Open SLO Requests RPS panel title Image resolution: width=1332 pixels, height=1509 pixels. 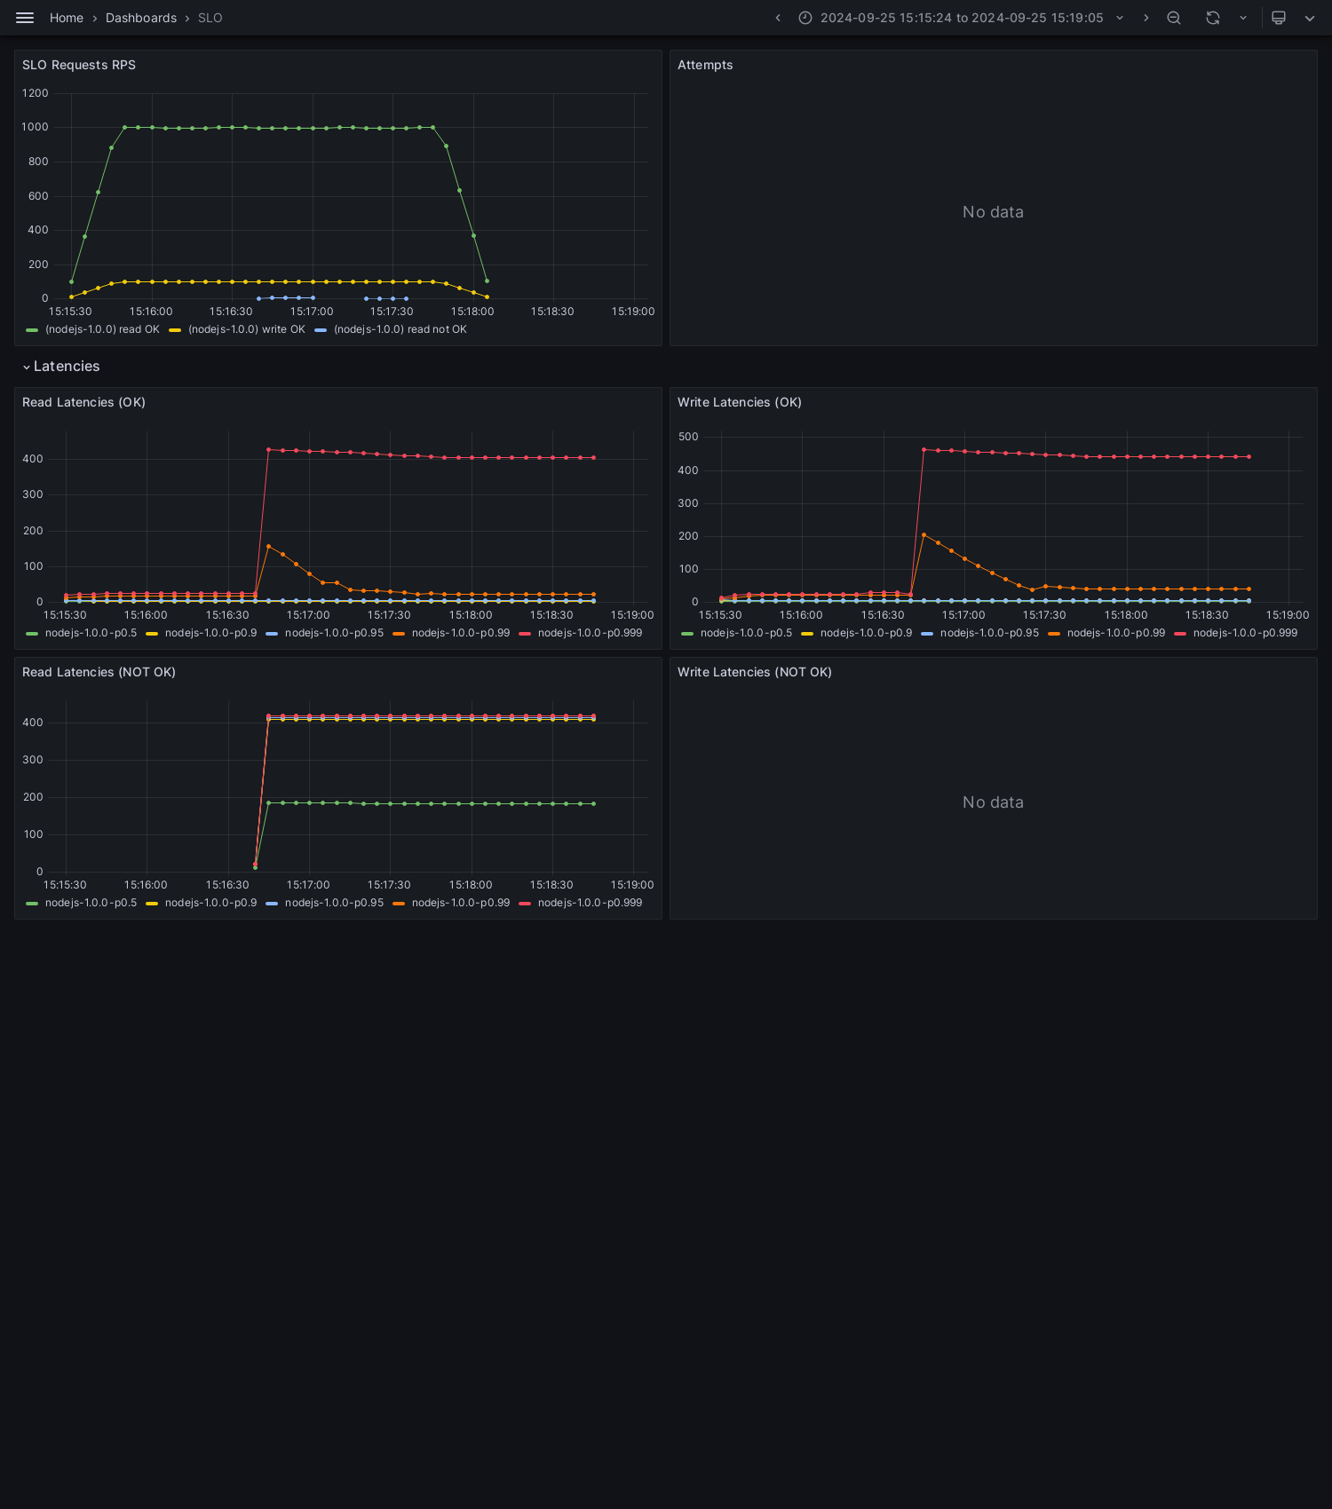(79, 65)
